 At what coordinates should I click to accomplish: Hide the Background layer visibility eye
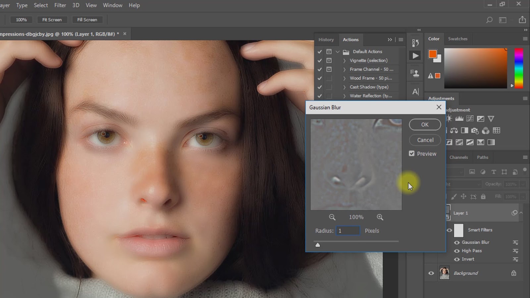pos(431,273)
